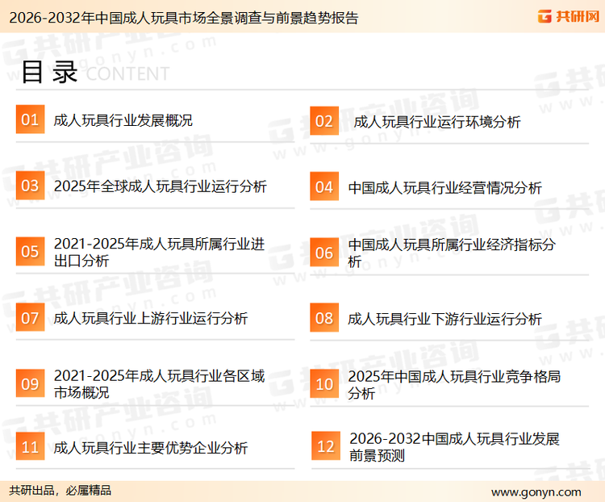The height and width of the screenshot is (502, 605).
Task: Select the 07 chapter badge
Action: pyautogui.click(x=30, y=318)
